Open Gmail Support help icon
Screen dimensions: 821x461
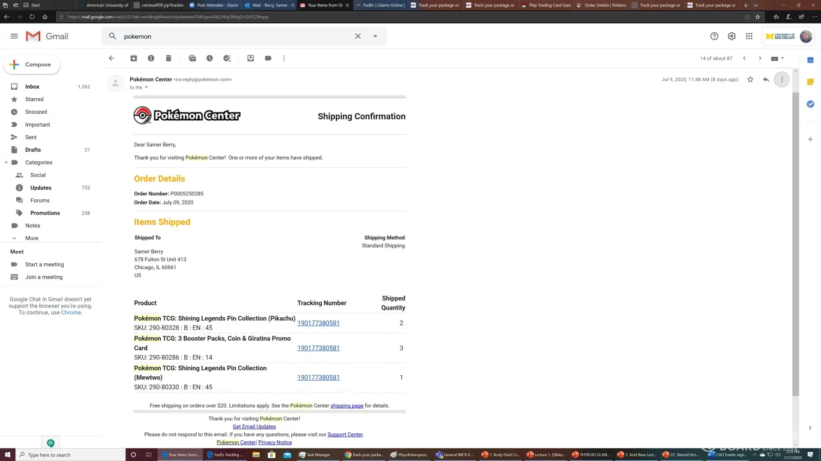pyautogui.click(x=714, y=36)
